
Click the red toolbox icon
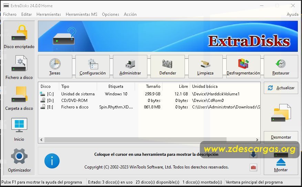tap(253, 167)
